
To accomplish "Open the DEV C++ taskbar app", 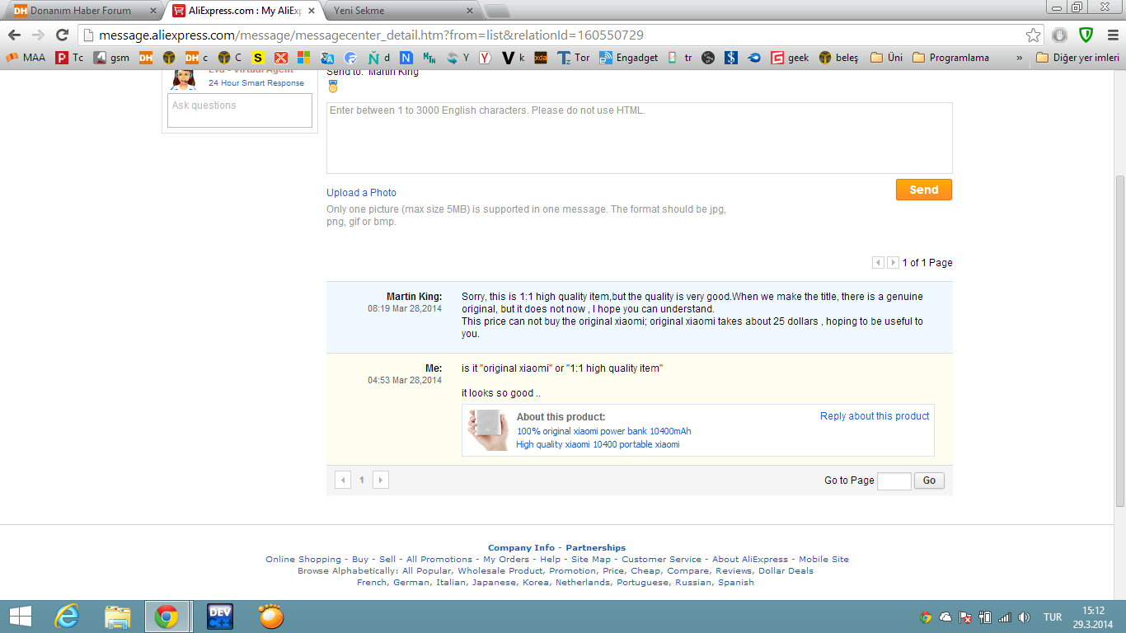I will [x=219, y=617].
